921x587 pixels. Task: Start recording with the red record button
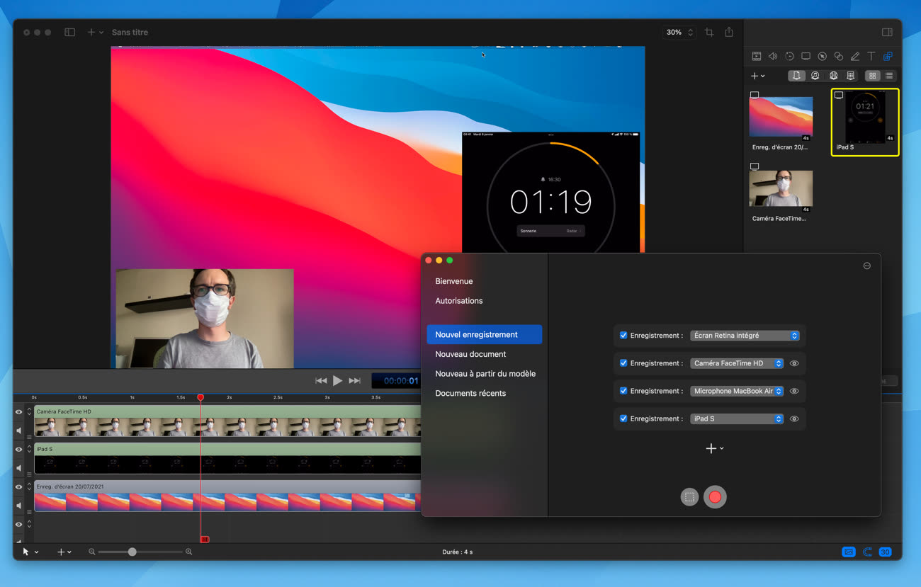(x=715, y=497)
